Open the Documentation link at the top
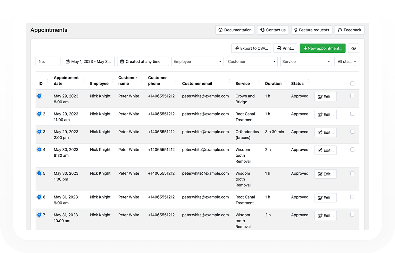Screen dimensions: 395x253 pos(235,30)
